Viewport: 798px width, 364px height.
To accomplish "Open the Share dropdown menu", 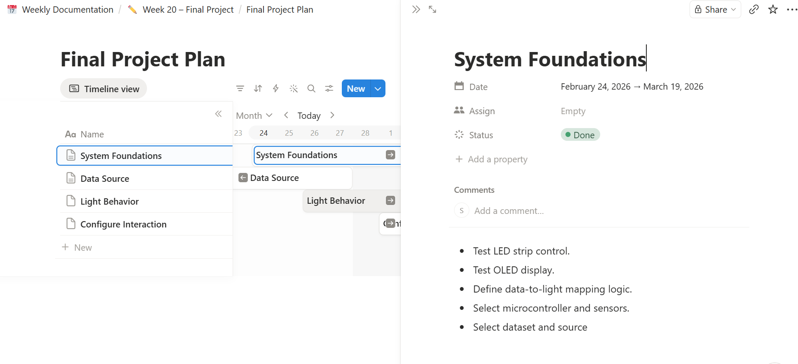I will tap(715, 9).
